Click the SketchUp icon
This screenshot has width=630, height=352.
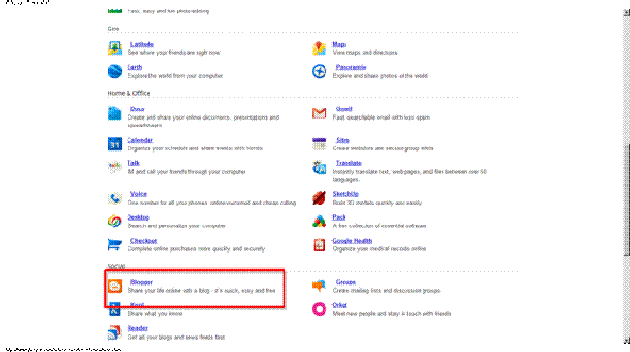coord(319,198)
